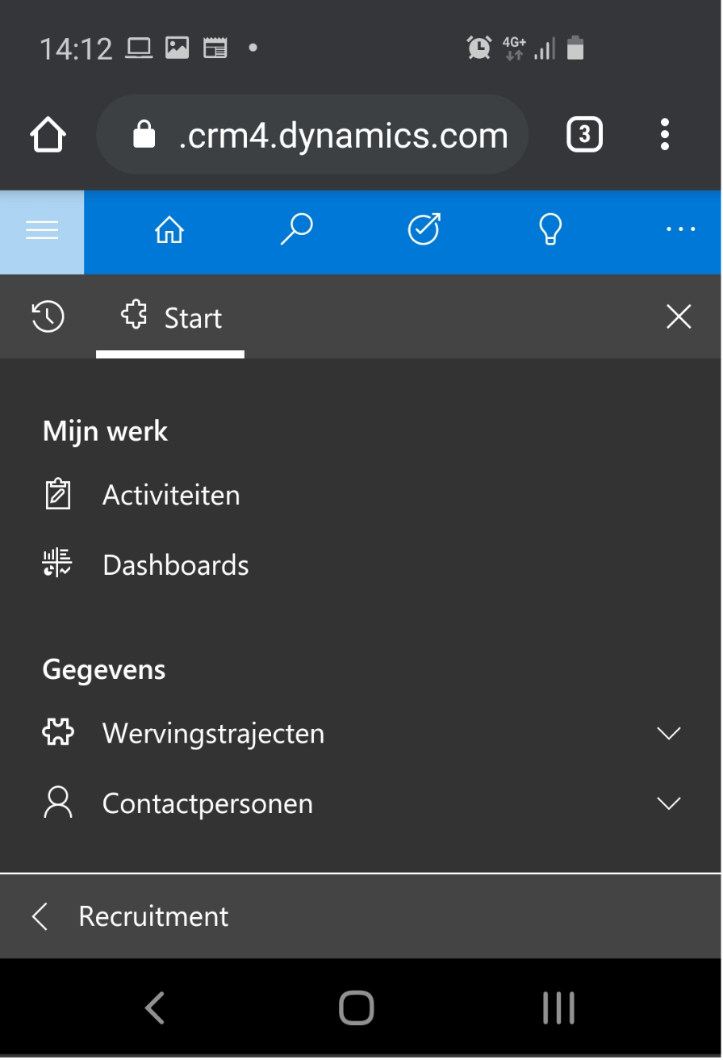Image resolution: width=723 pixels, height=1060 pixels.
Task: Tap the browser home icon
Action: pyautogui.click(x=48, y=135)
